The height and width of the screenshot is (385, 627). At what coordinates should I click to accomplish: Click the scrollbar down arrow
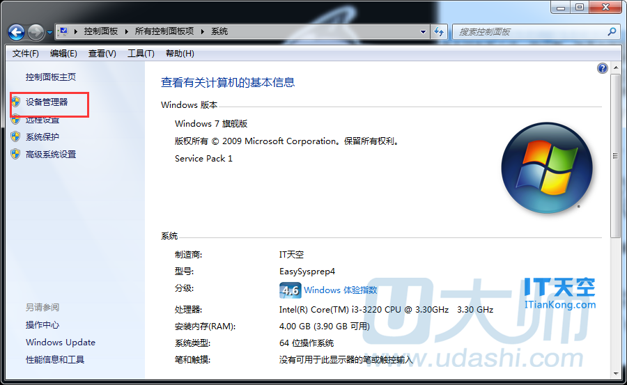tap(615, 374)
